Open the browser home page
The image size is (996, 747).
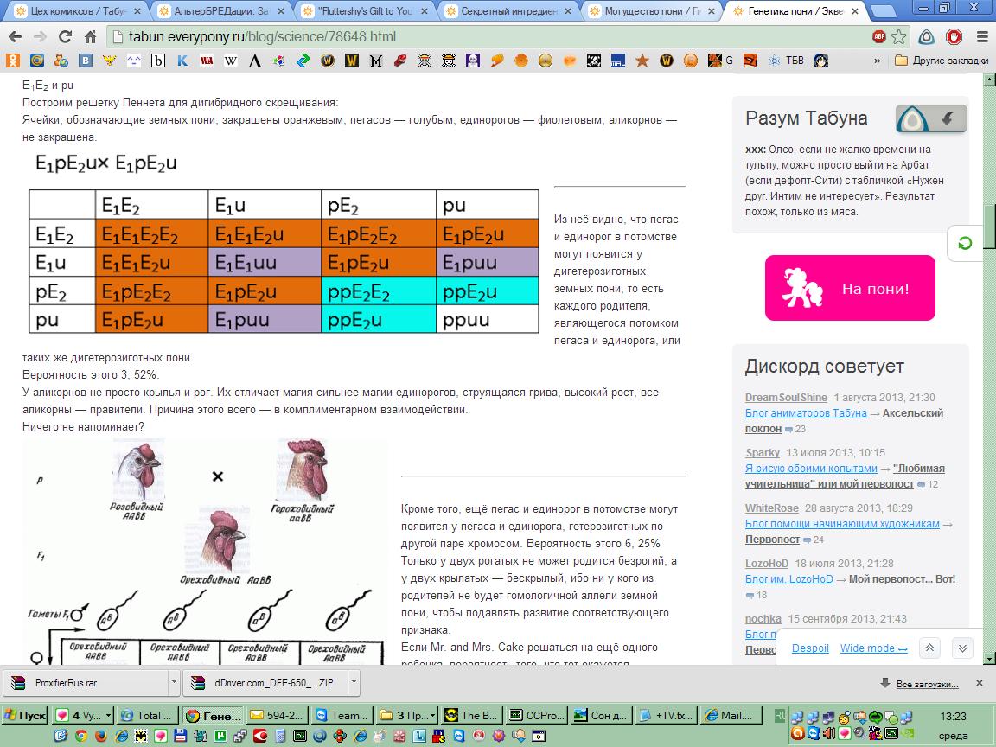tap(90, 37)
